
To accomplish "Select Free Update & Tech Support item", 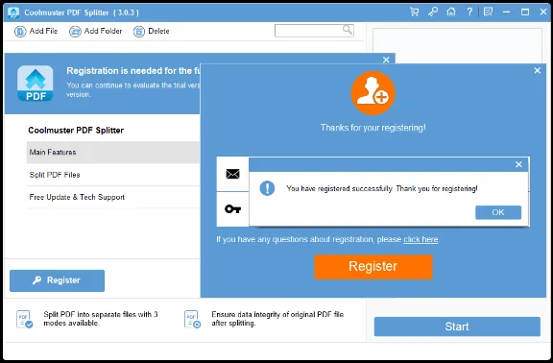I will tap(113, 197).
